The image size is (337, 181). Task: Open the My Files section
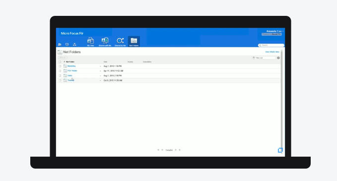coord(90,42)
